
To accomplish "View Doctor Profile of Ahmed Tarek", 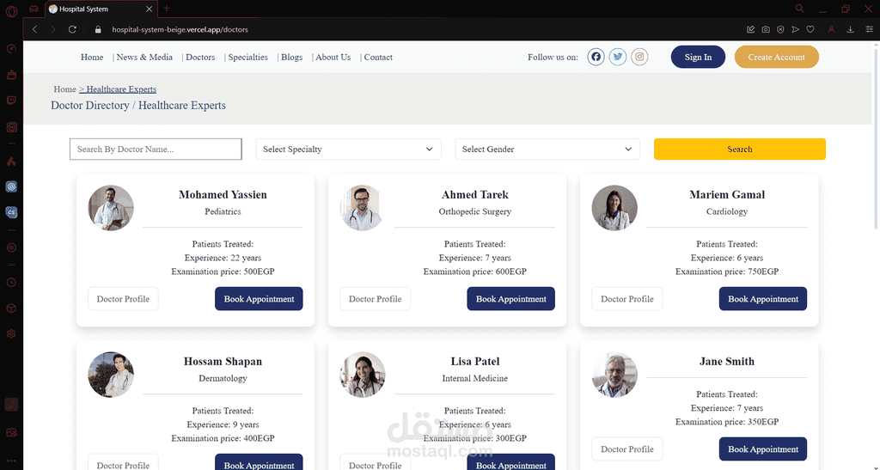I will [375, 299].
